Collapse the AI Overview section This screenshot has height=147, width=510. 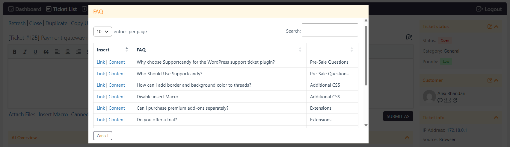407,137
